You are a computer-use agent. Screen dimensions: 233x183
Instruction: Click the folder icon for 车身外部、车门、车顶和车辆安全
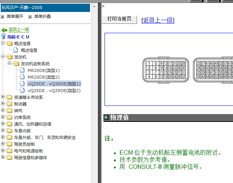(x=9, y=137)
